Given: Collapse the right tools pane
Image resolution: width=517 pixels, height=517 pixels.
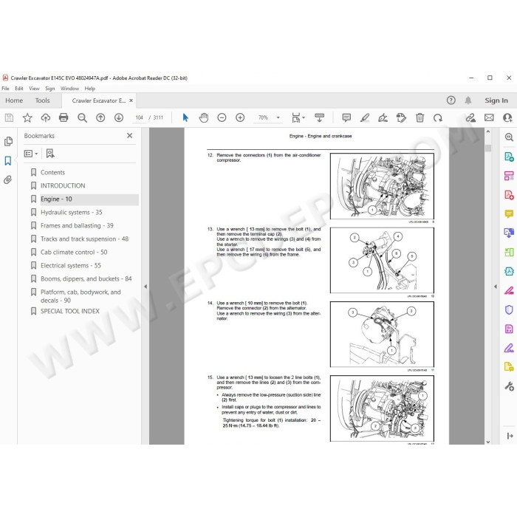Looking at the screenshot, I should pos(496,287).
